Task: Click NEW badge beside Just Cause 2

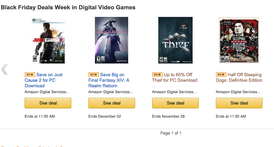Action: click(x=30, y=75)
